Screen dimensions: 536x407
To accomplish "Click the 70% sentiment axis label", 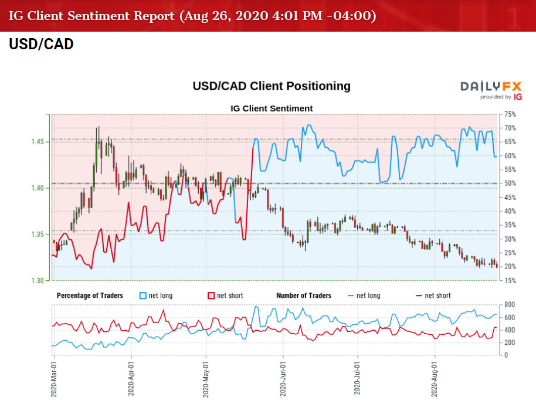I will (510, 128).
